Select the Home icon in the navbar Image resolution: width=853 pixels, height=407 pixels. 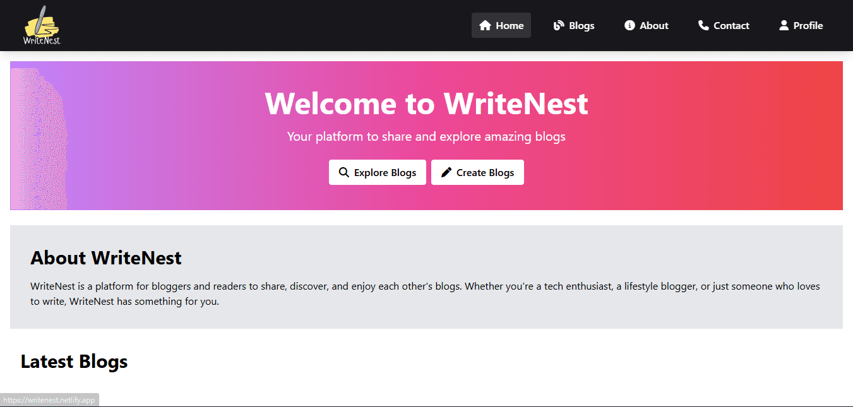[x=484, y=25]
